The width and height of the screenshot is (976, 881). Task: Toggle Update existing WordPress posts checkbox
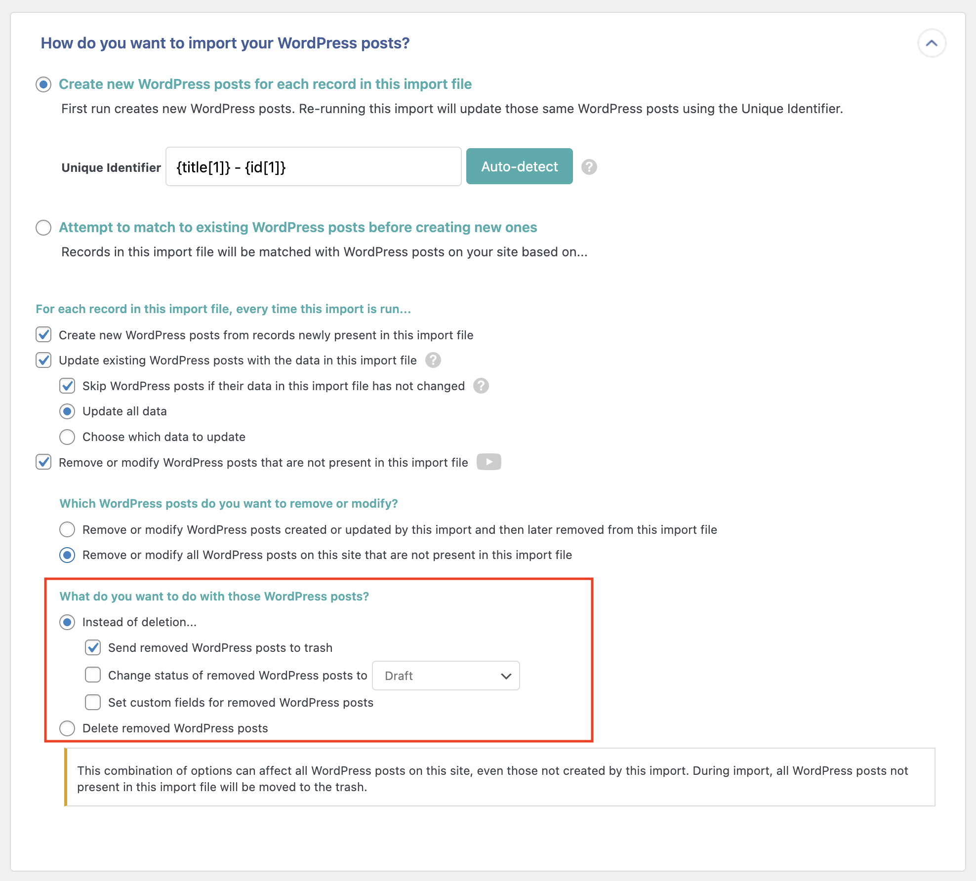[x=43, y=360]
